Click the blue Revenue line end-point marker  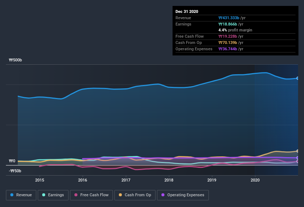(x=298, y=78)
